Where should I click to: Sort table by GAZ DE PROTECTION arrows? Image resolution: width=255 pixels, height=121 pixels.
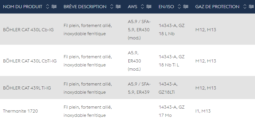[x=245, y=7]
